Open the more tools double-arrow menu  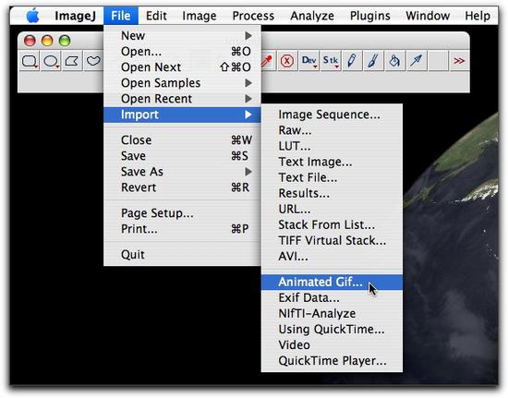(459, 61)
